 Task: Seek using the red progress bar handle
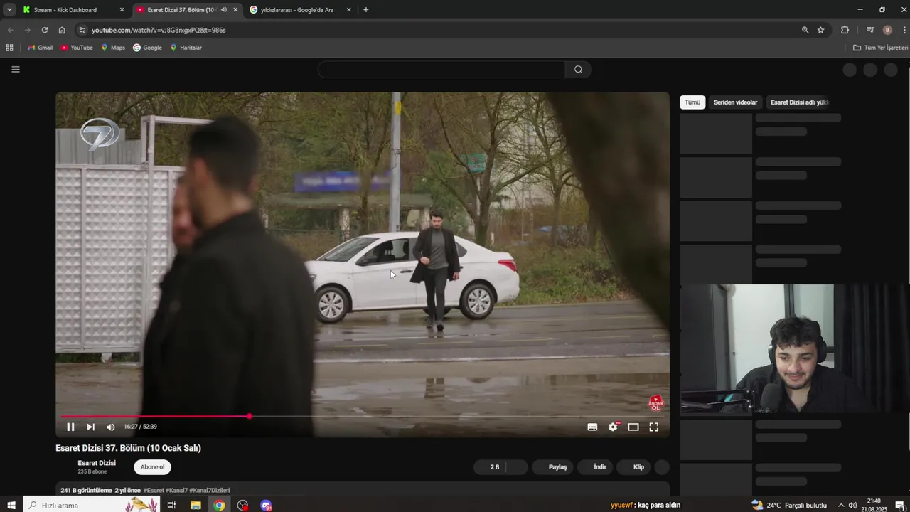(x=250, y=416)
